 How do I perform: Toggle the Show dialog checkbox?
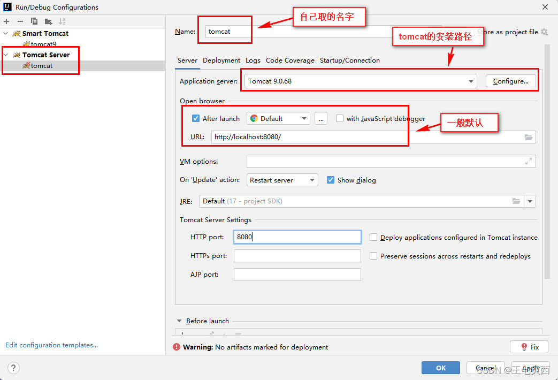point(331,180)
